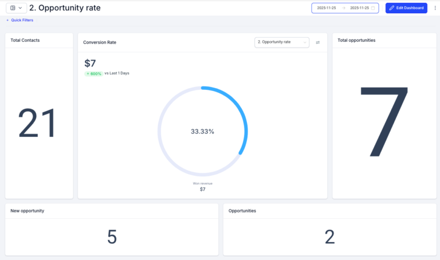The height and width of the screenshot is (260, 440).
Task: Open the three-dot more options menu
Action: tap(435, 8)
